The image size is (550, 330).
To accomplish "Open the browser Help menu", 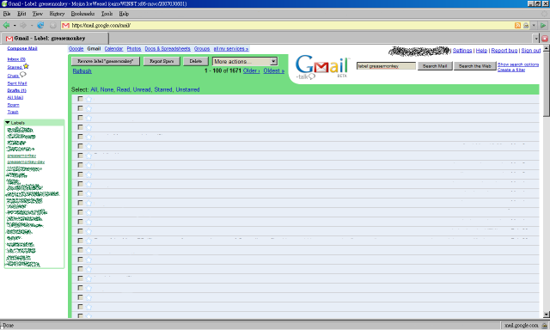I will [124, 14].
